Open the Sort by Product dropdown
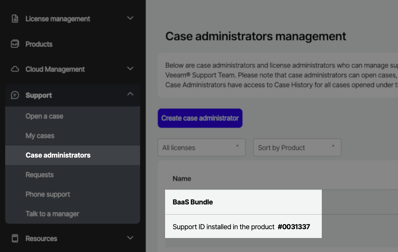Viewport: 398px width, 252px height. click(x=297, y=147)
